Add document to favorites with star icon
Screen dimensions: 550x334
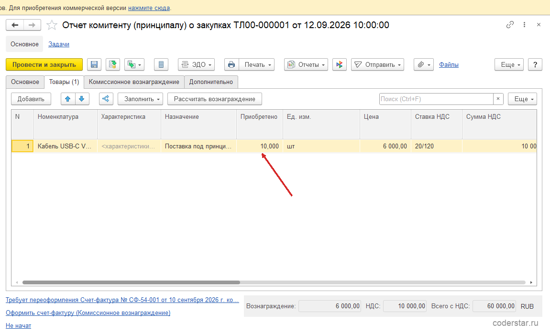[x=52, y=25]
